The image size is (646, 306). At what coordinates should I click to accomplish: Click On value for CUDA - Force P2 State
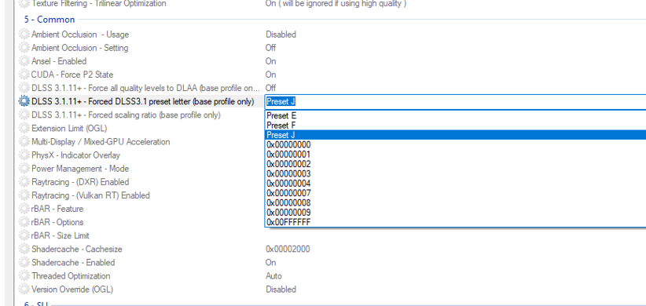(x=270, y=75)
